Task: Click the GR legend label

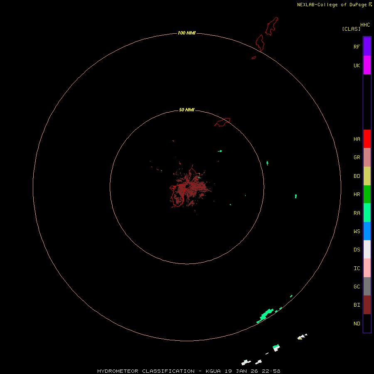Action: tap(357, 157)
